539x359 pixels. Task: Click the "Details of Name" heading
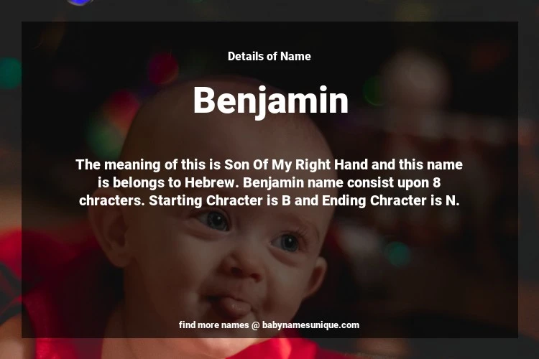coord(269,56)
